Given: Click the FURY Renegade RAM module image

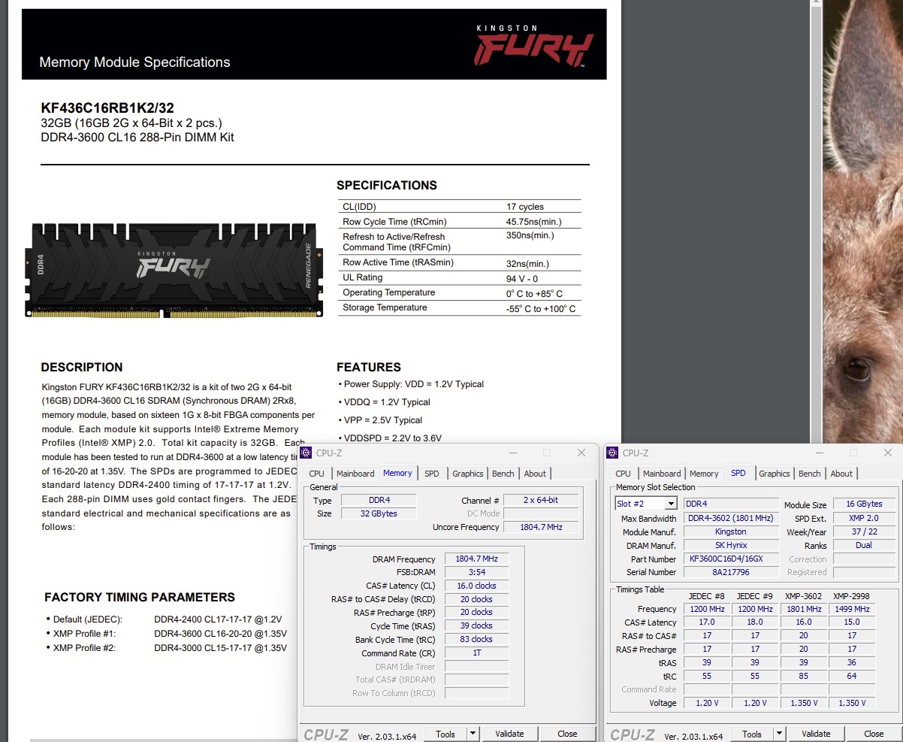Looking at the screenshot, I should 176,269.
